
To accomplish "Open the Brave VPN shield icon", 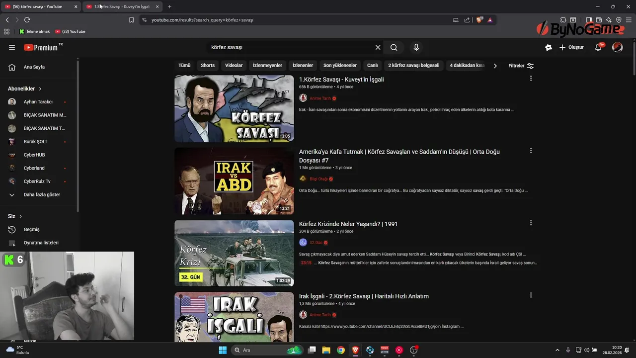I will click(619, 20).
